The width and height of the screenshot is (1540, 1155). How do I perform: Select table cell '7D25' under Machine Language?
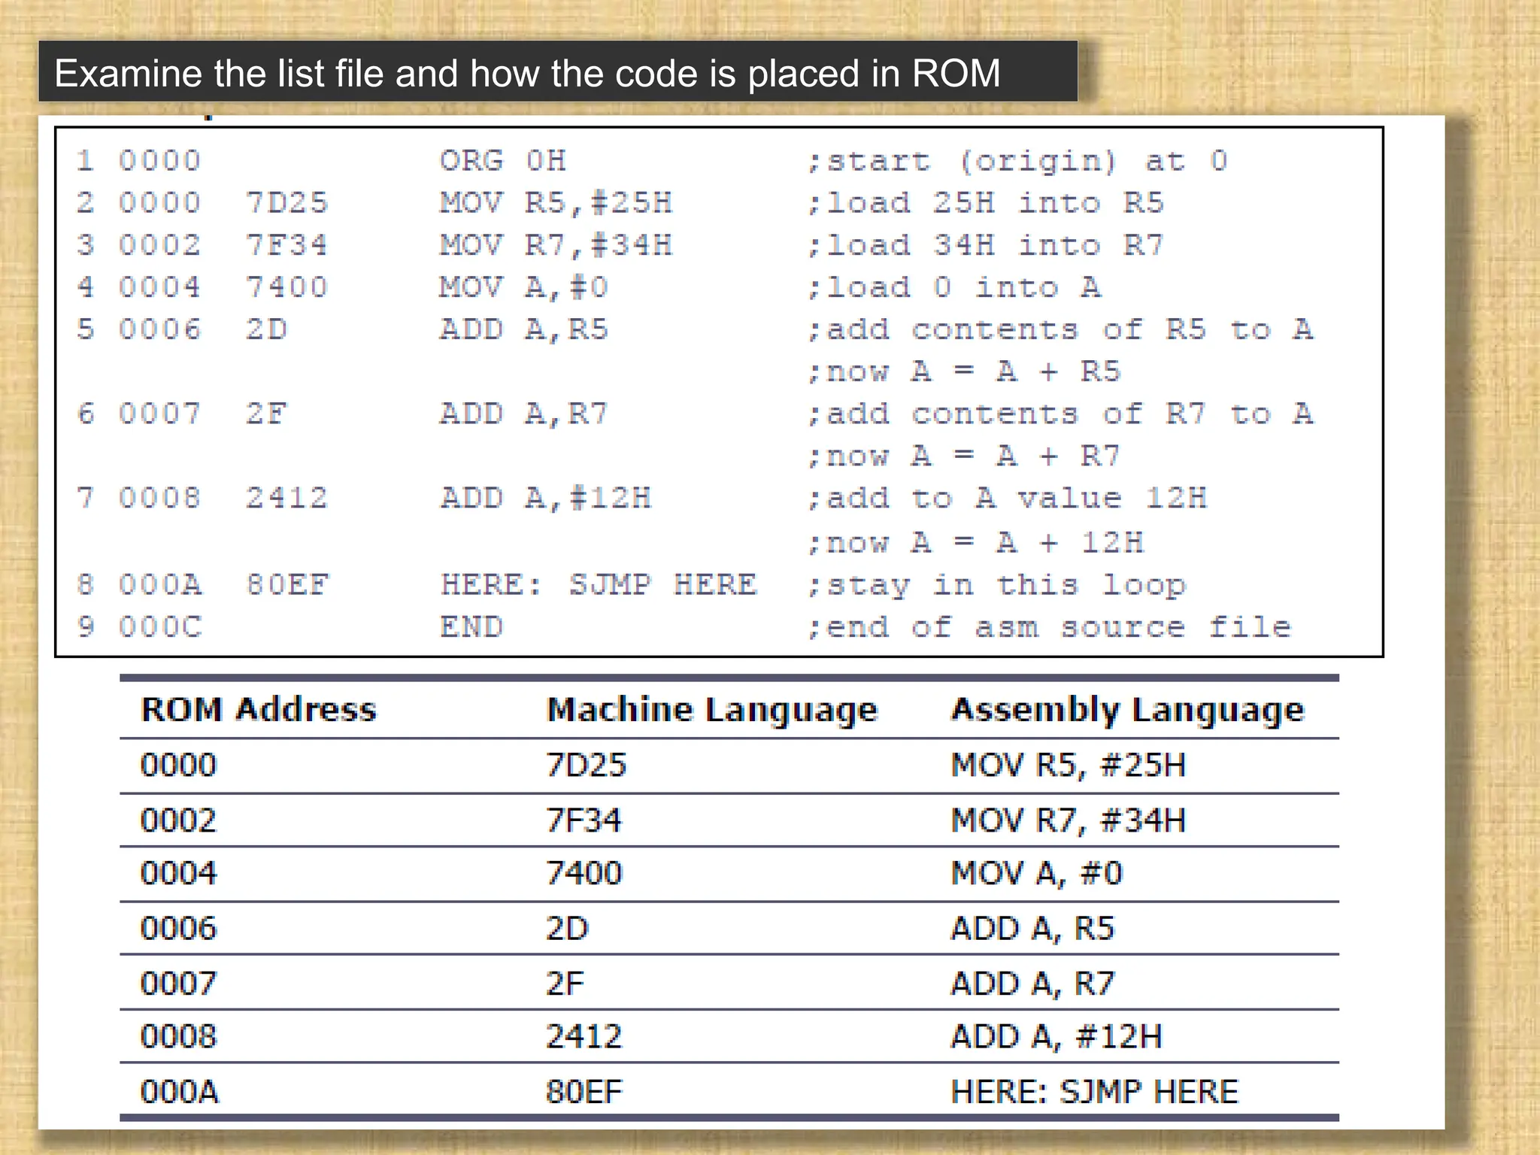pos(586,765)
